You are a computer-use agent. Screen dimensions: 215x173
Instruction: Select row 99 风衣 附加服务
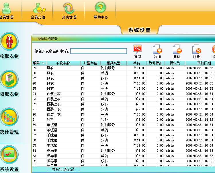click(x=123, y=68)
